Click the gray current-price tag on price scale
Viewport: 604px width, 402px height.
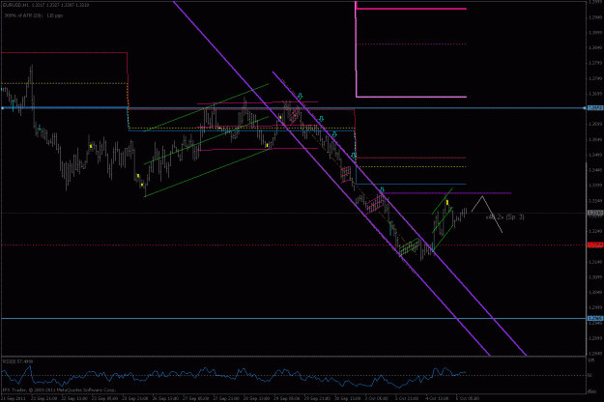[595, 213]
